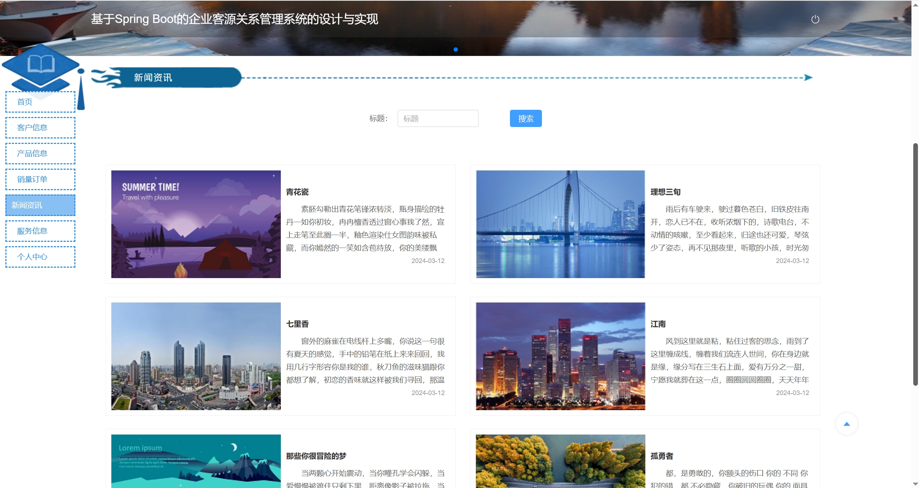Open 客户信息 in the sidebar menu
Viewport: 919px width, 488px height.
click(40, 128)
